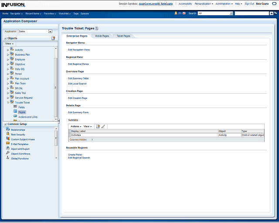Expand the Service Request tree node
Screen dimensions: 279x223
tap(8, 98)
